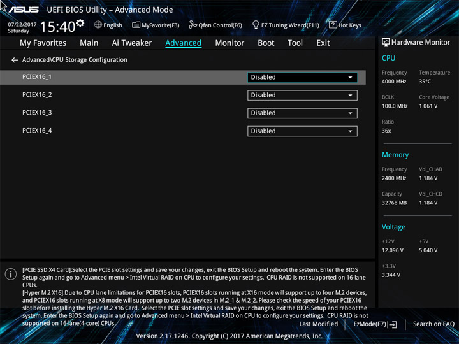
Task: Click the Version 2.17.1246 copyright text
Action: (x=229, y=336)
